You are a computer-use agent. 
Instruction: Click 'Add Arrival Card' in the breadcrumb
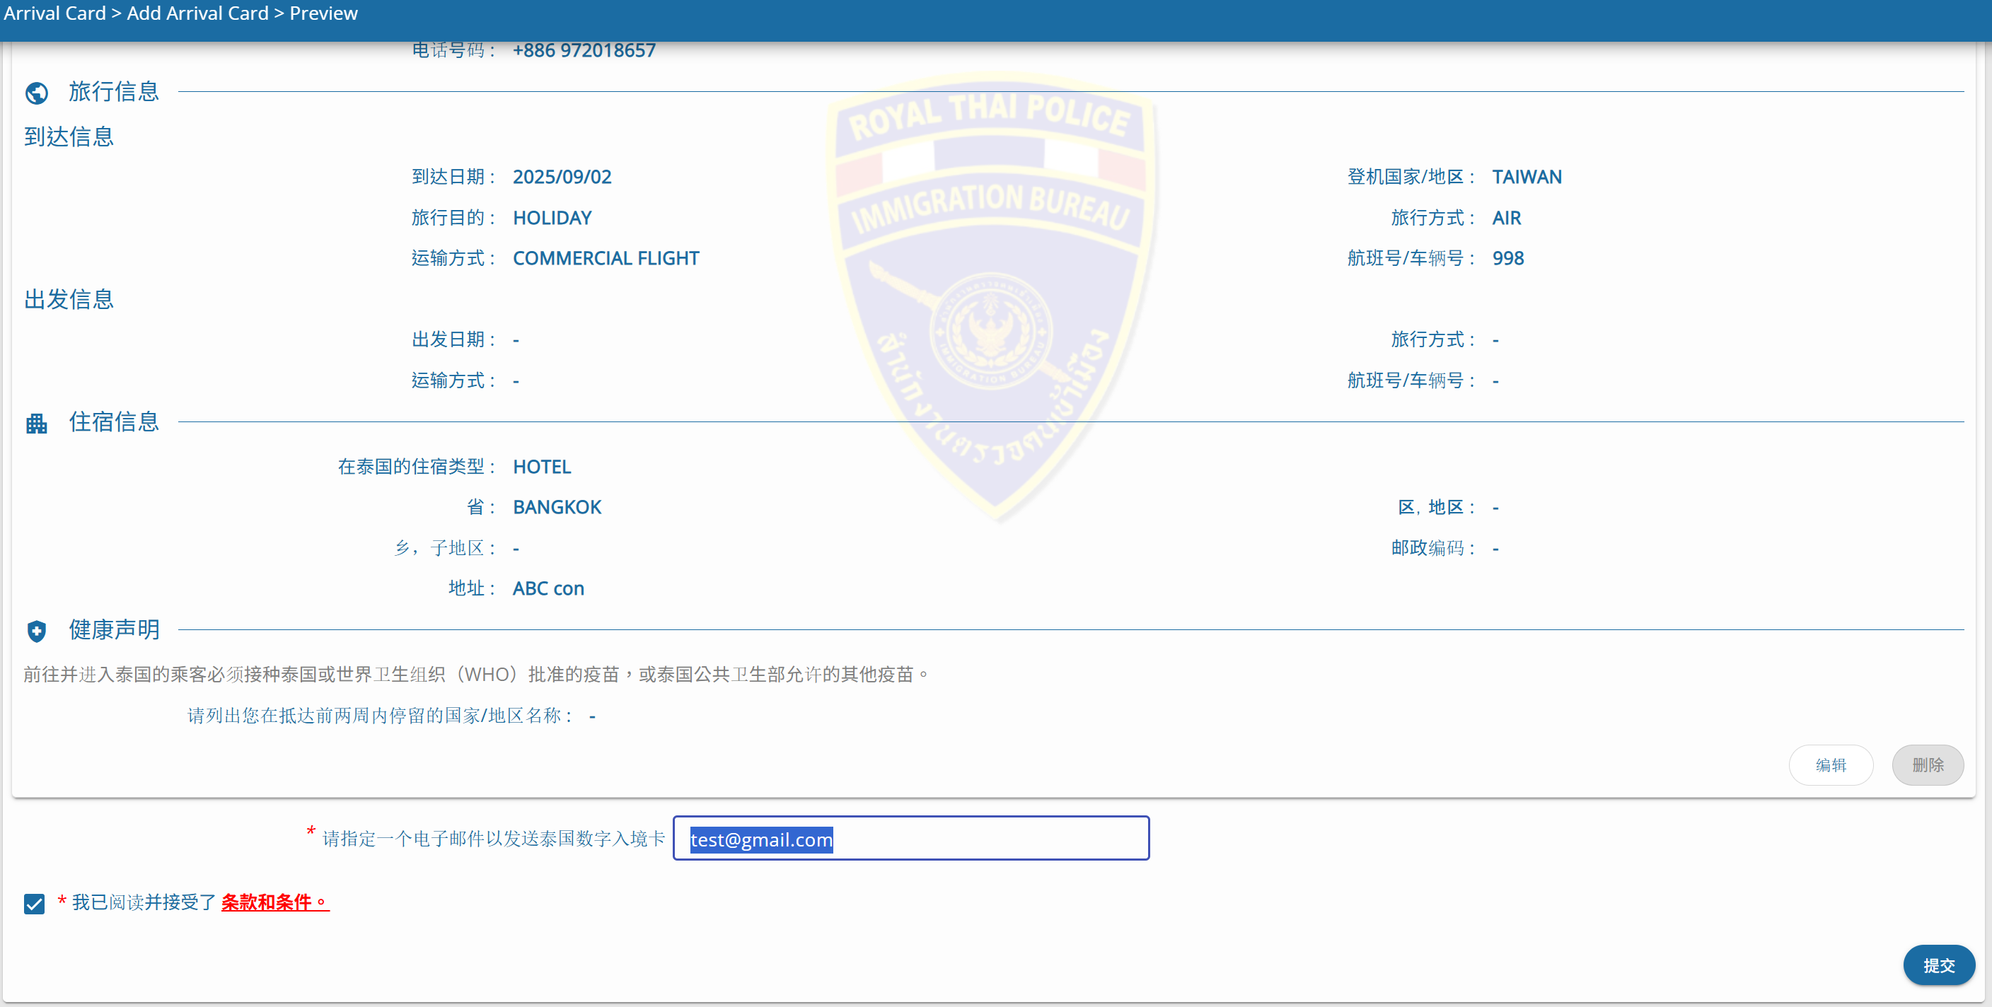(197, 13)
